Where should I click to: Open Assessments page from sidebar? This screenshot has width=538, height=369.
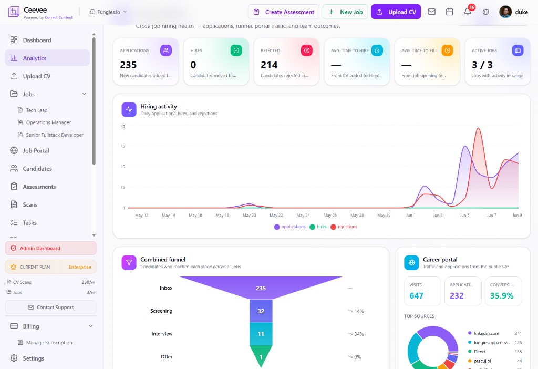tap(47, 187)
